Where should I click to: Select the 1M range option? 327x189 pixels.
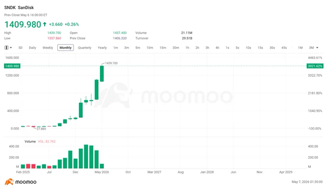pyautogui.click(x=300, y=47)
